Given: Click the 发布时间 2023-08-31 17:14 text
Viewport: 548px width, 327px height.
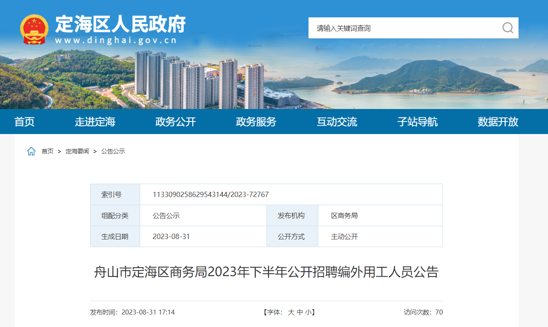Looking at the screenshot, I should coord(132,312).
